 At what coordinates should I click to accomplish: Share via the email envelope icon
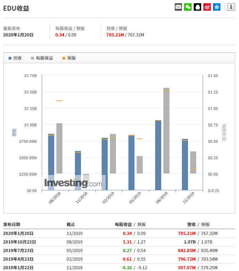(x=178, y=7)
